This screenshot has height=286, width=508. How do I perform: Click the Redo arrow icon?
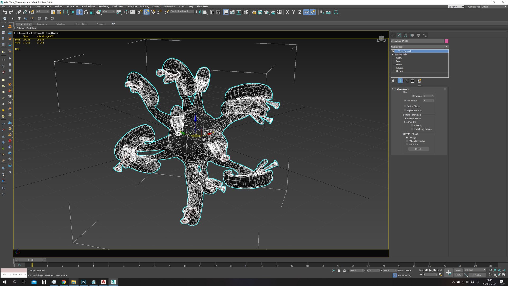(11, 12)
